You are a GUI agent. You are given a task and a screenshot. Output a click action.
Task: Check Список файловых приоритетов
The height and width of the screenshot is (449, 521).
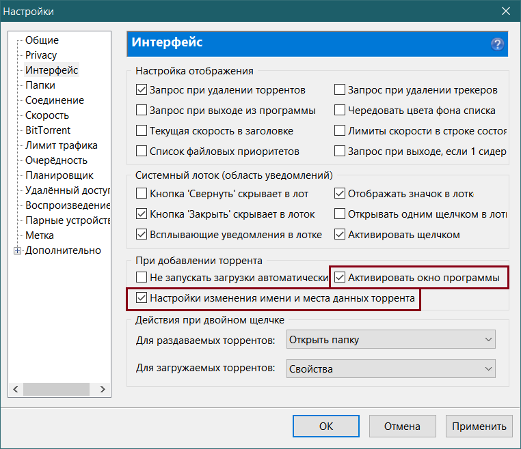pyautogui.click(x=142, y=151)
